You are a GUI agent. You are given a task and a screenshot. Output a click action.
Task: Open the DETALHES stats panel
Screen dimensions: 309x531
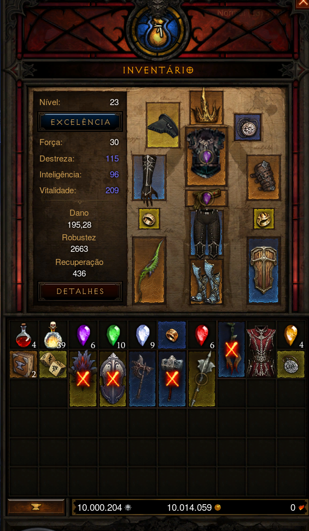click(x=80, y=291)
